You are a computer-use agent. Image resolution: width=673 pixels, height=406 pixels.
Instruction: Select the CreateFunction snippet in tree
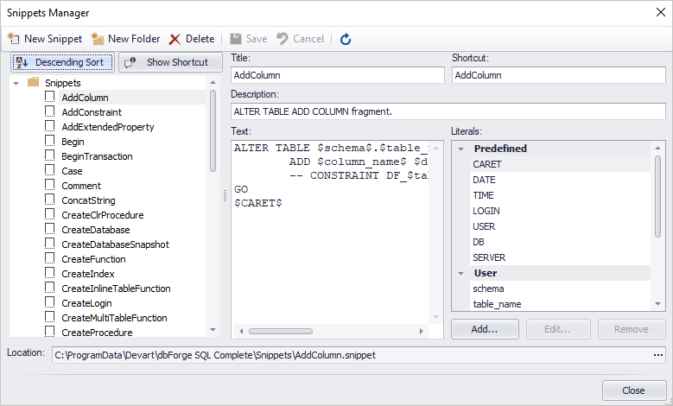tap(93, 259)
